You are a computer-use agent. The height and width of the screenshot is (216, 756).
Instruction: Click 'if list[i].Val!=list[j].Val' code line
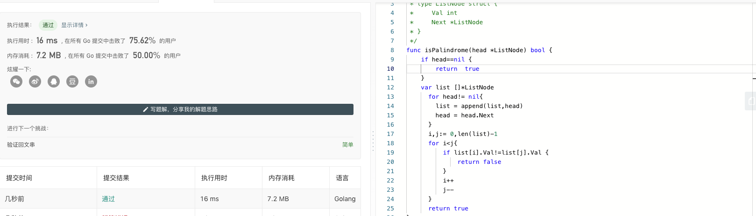[496, 153]
